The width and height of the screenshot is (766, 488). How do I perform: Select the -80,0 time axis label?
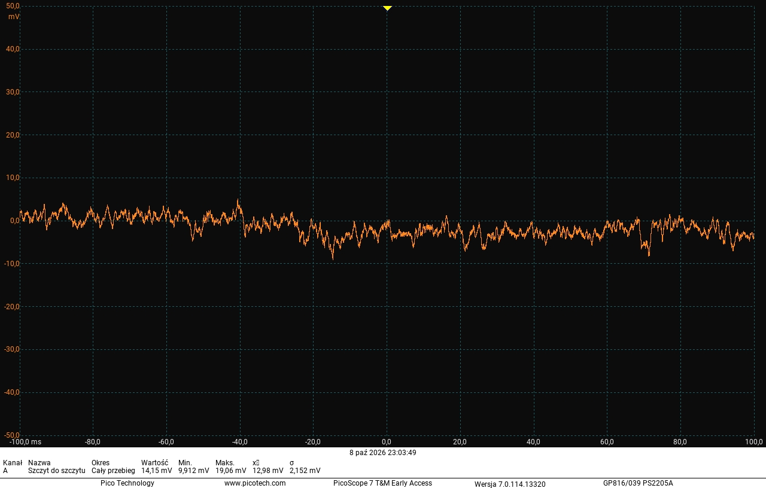pos(93,443)
